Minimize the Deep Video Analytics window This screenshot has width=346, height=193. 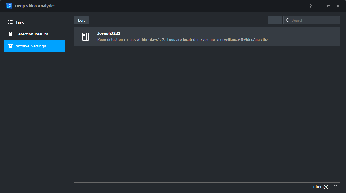coord(320,6)
